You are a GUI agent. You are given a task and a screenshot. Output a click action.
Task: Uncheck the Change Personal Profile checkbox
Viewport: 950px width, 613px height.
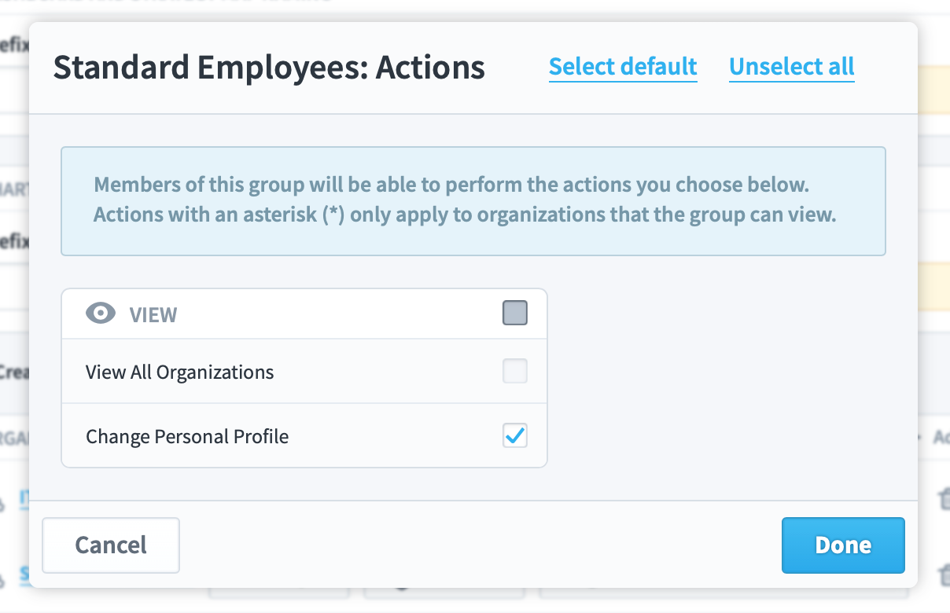click(x=515, y=435)
